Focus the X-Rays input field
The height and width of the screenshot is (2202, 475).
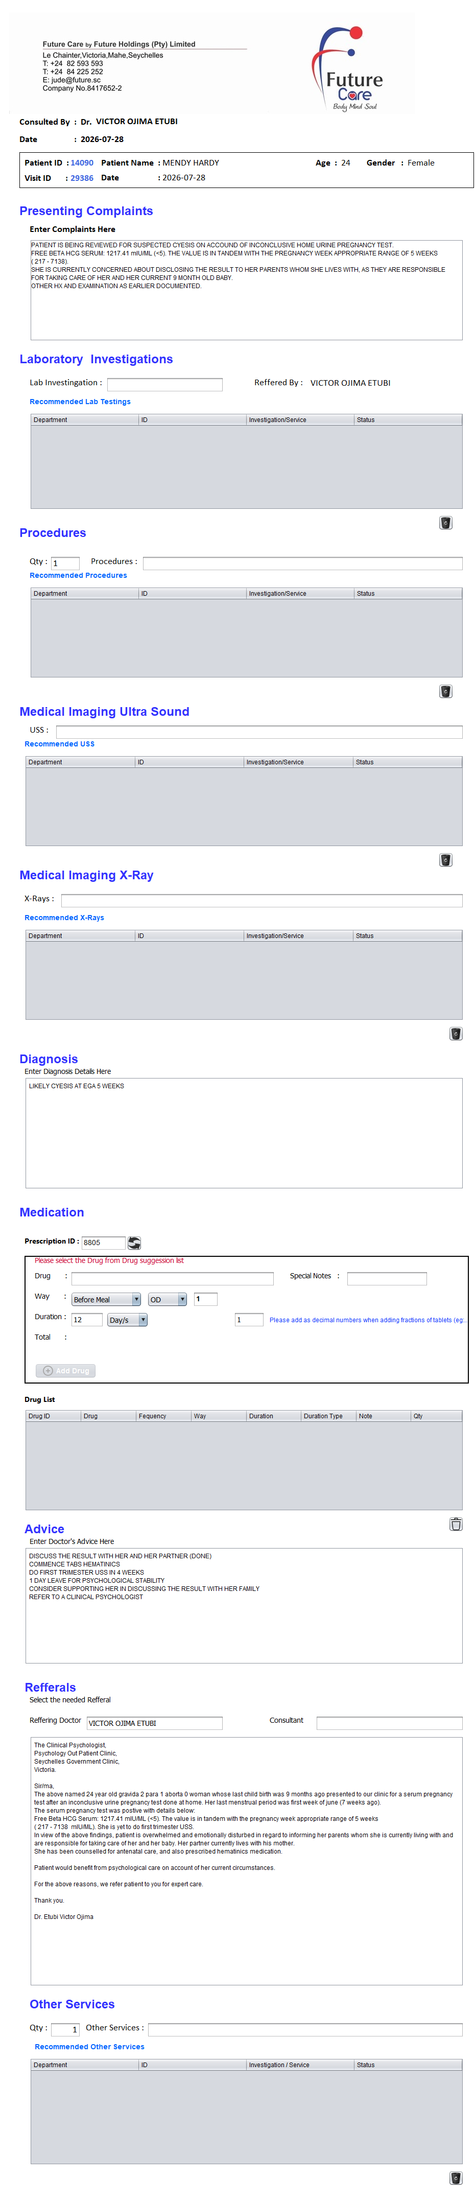point(263,900)
